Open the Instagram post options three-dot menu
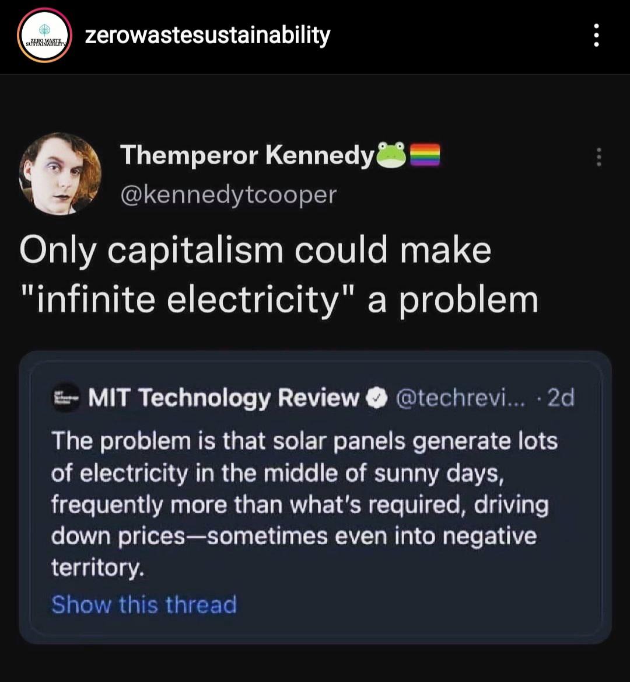Screen dimensions: 630x682 pyautogui.click(x=596, y=36)
